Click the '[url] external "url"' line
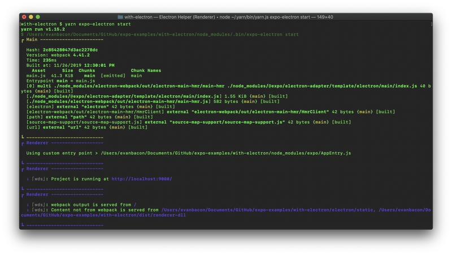Screen dimensions: 452x255 pyautogui.click(x=87, y=127)
